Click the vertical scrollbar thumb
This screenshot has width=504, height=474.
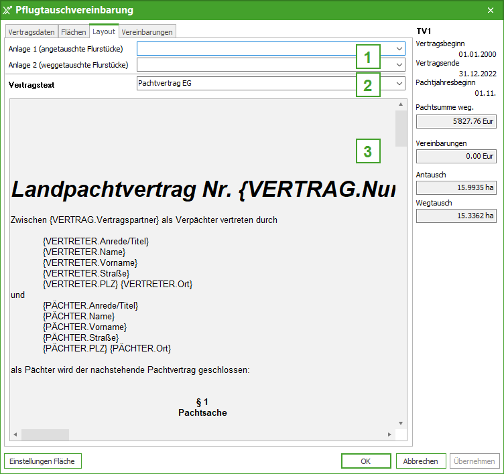[x=401, y=129]
